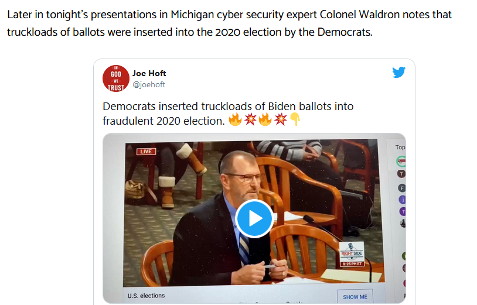Play the embedded tweet video

click(x=254, y=218)
